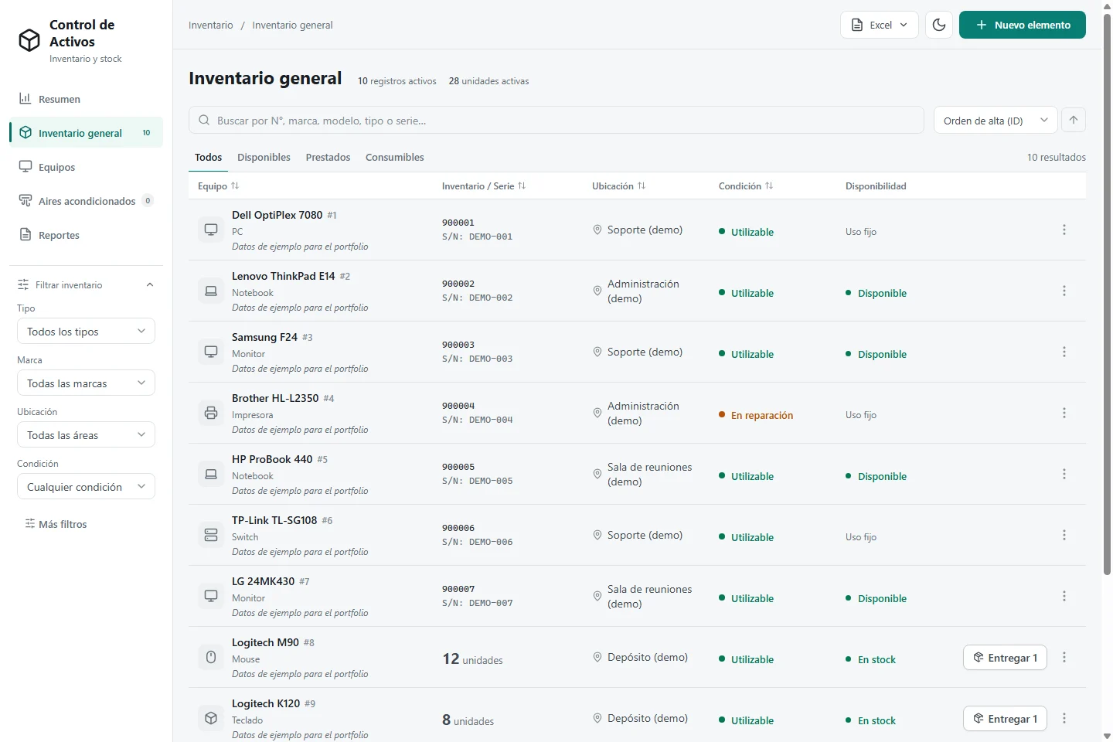Open row menu for LG 24MK430
Viewport: 1113px width, 742px height.
(1064, 596)
